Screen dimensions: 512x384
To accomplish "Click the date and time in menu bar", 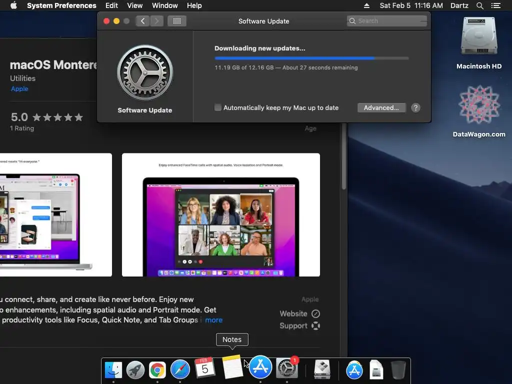I will 411,5.
